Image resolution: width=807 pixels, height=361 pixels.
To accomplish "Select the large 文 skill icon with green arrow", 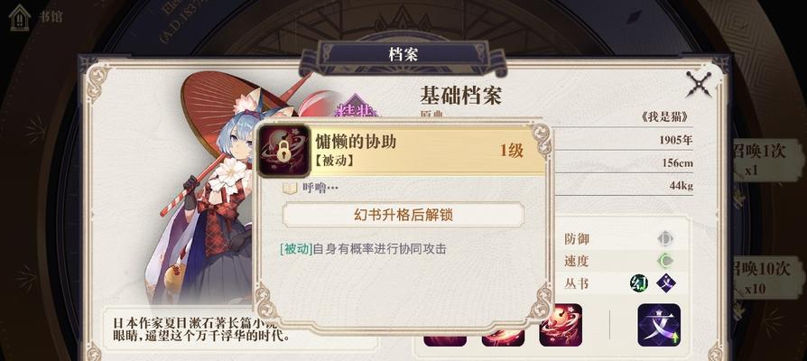I will (x=659, y=325).
